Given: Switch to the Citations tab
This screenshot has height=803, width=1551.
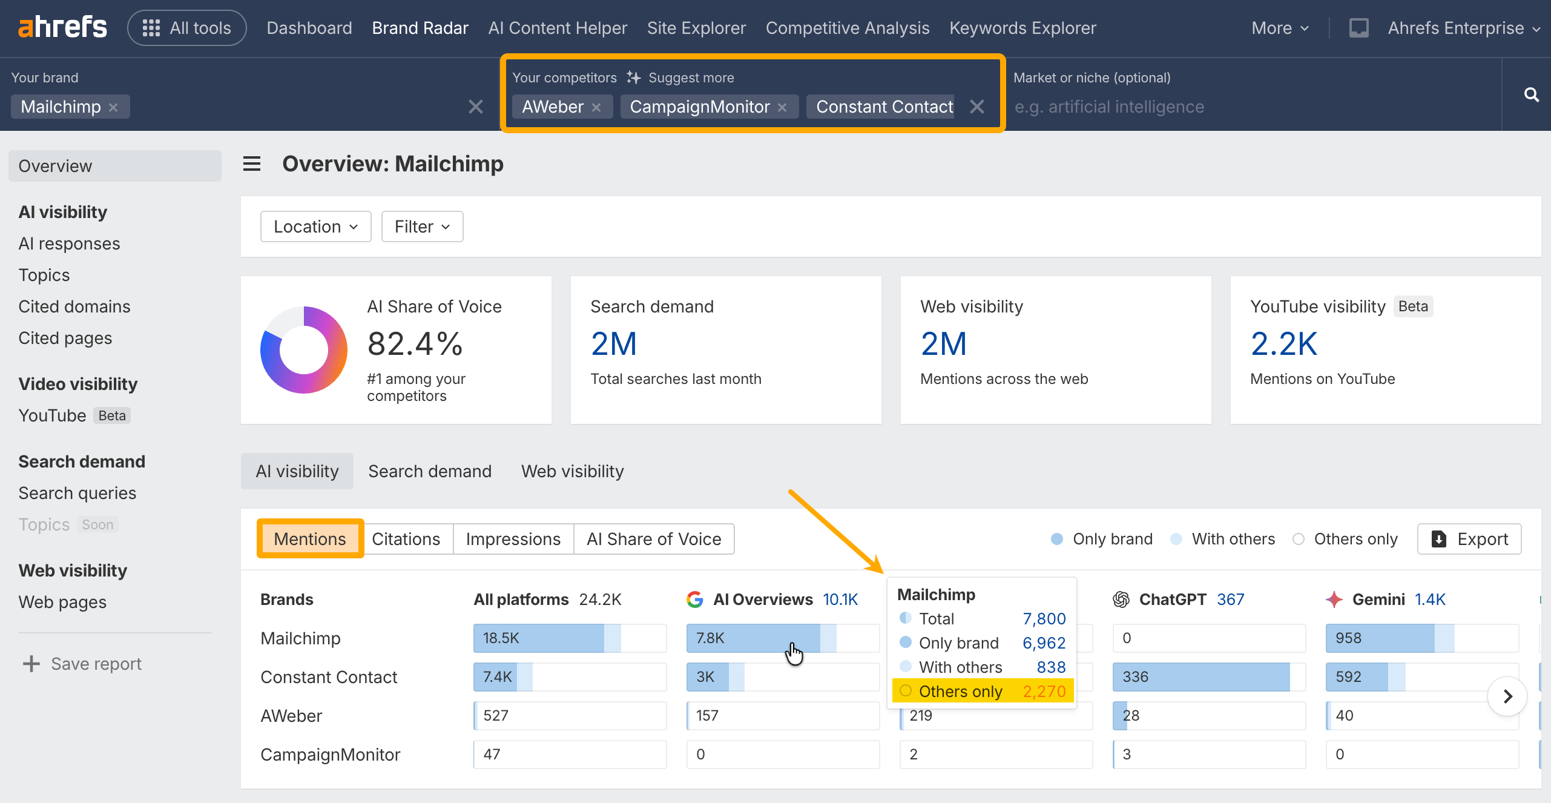Looking at the screenshot, I should point(406,539).
